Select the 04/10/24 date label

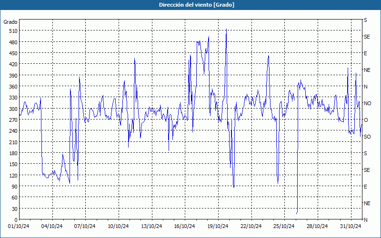52,227
